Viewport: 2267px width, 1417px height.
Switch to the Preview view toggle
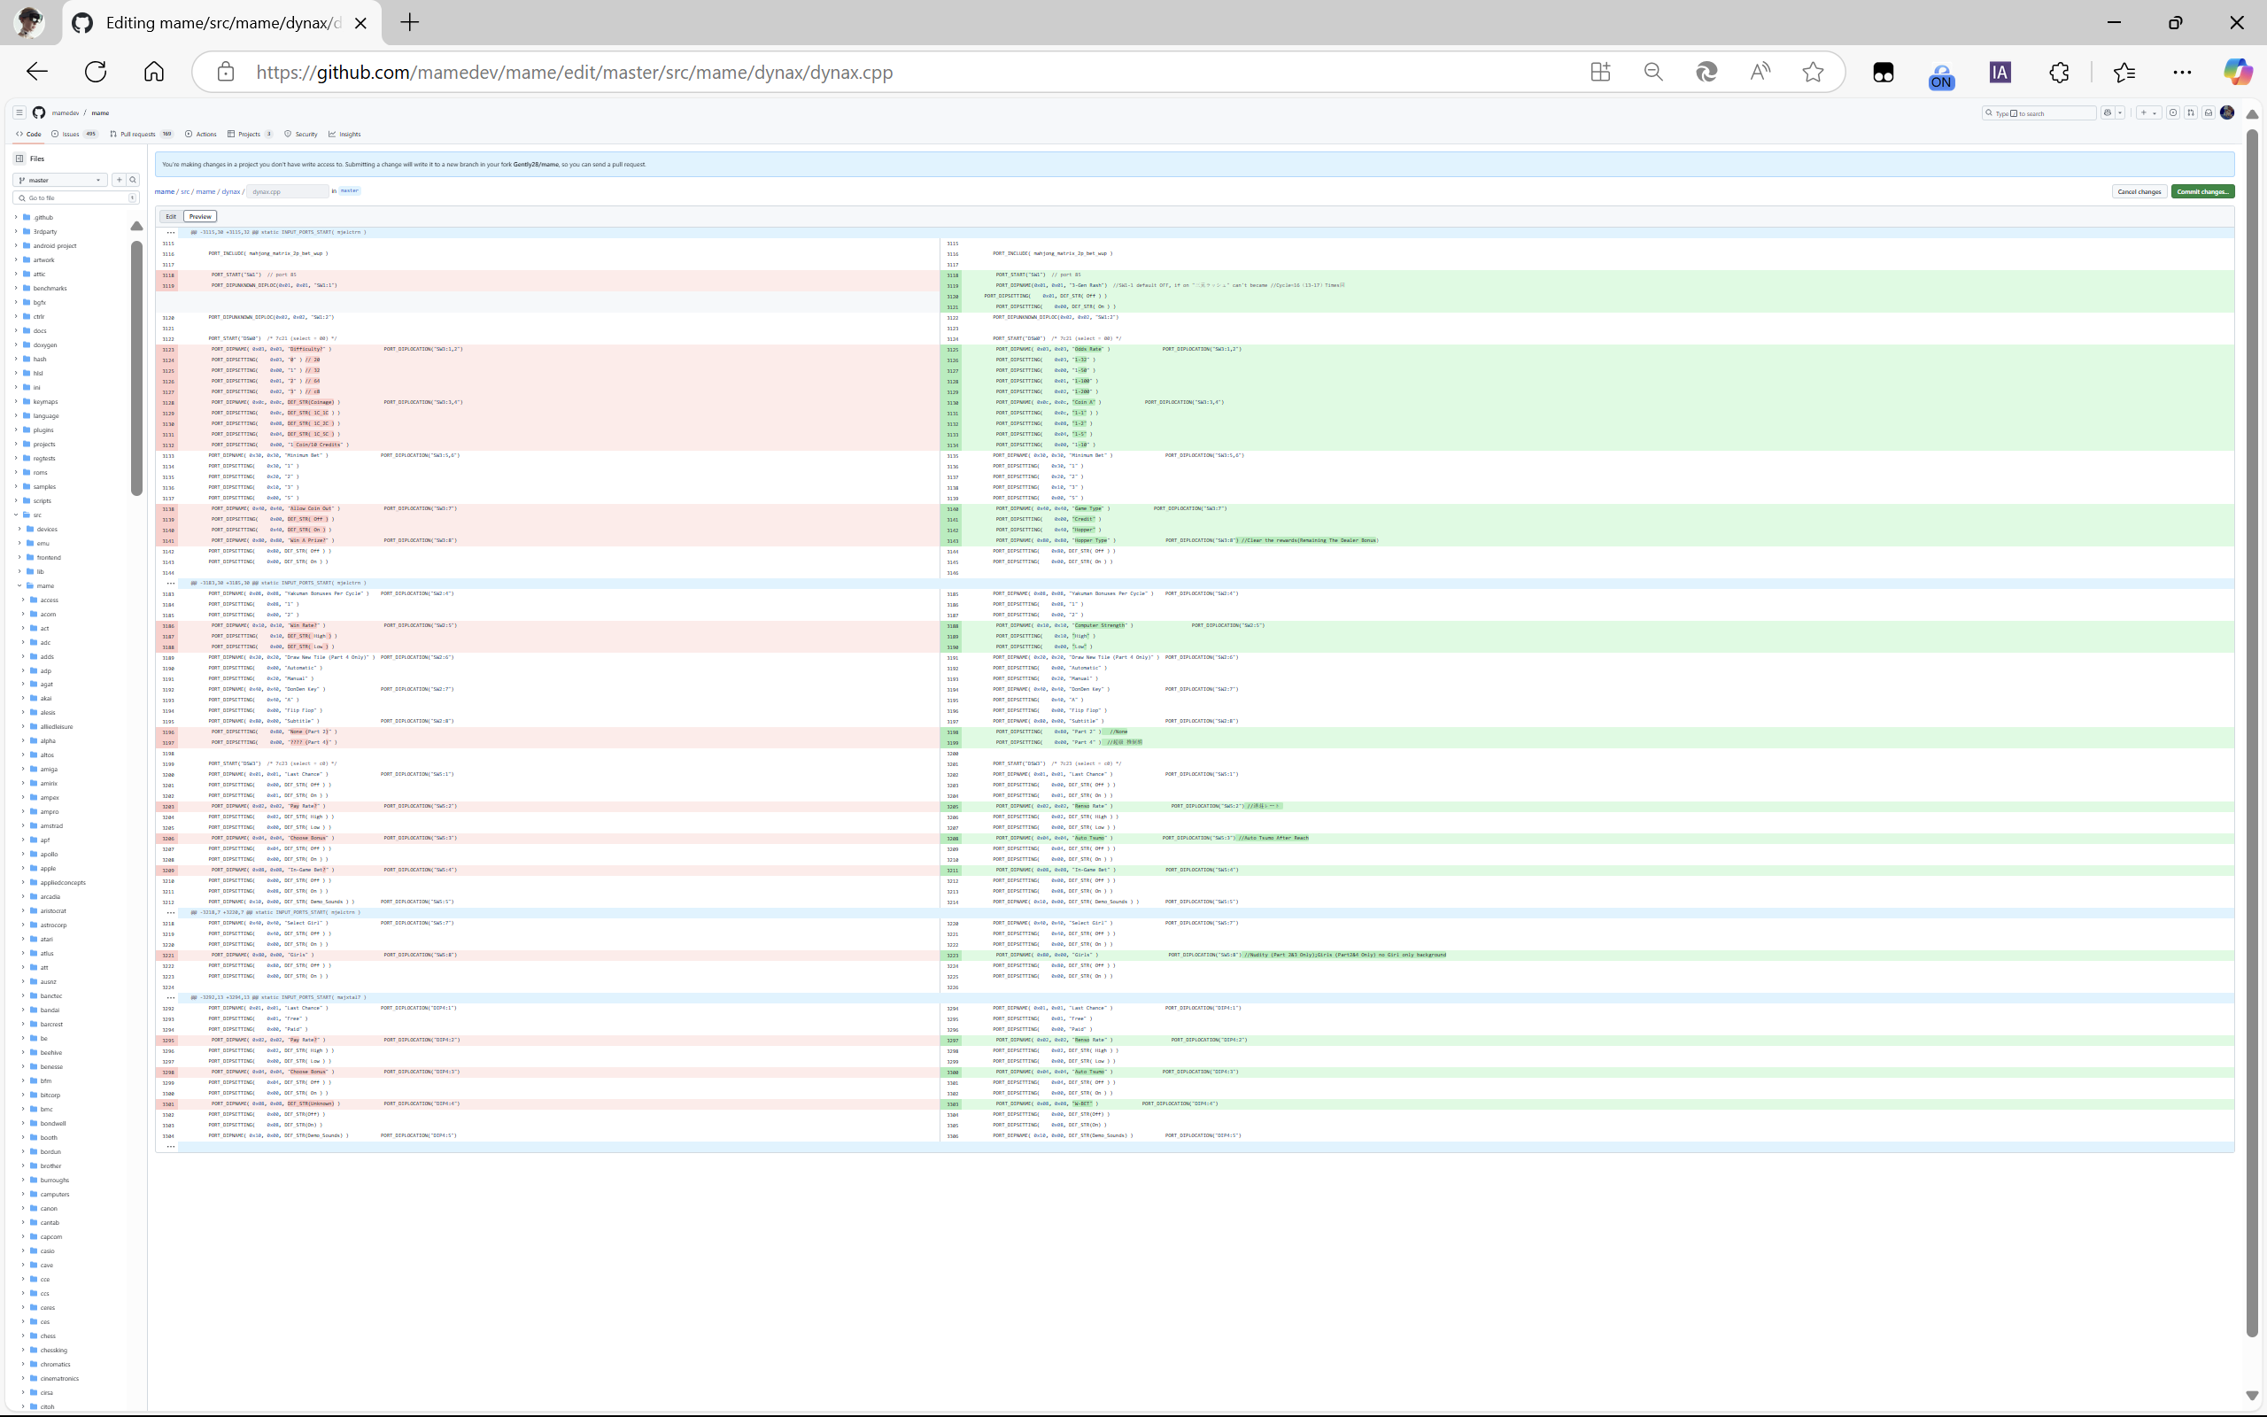pyautogui.click(x=200, y=216)
